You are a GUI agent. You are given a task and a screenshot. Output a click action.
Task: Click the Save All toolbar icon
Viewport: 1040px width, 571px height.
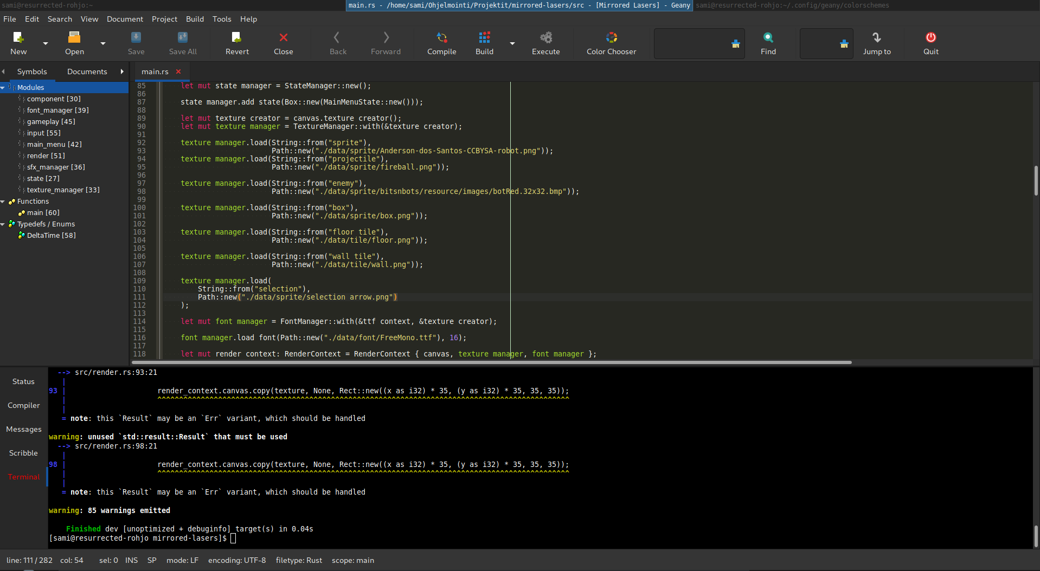click(183, 43)
